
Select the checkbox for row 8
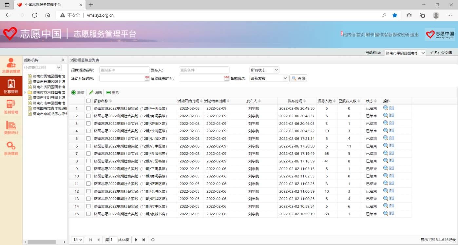point(88,161)
